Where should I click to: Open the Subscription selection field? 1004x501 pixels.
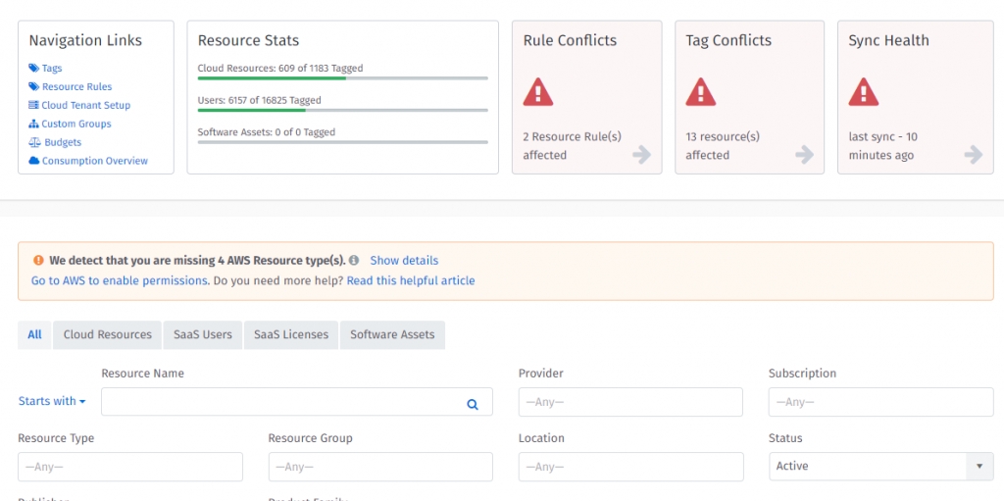(x=880, y=402)
